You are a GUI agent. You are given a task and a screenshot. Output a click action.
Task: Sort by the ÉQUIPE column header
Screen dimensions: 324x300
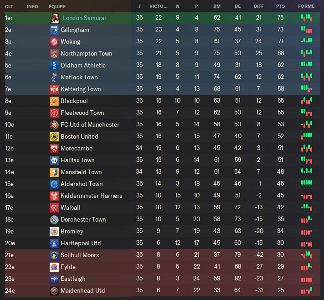tap(57, 7)
